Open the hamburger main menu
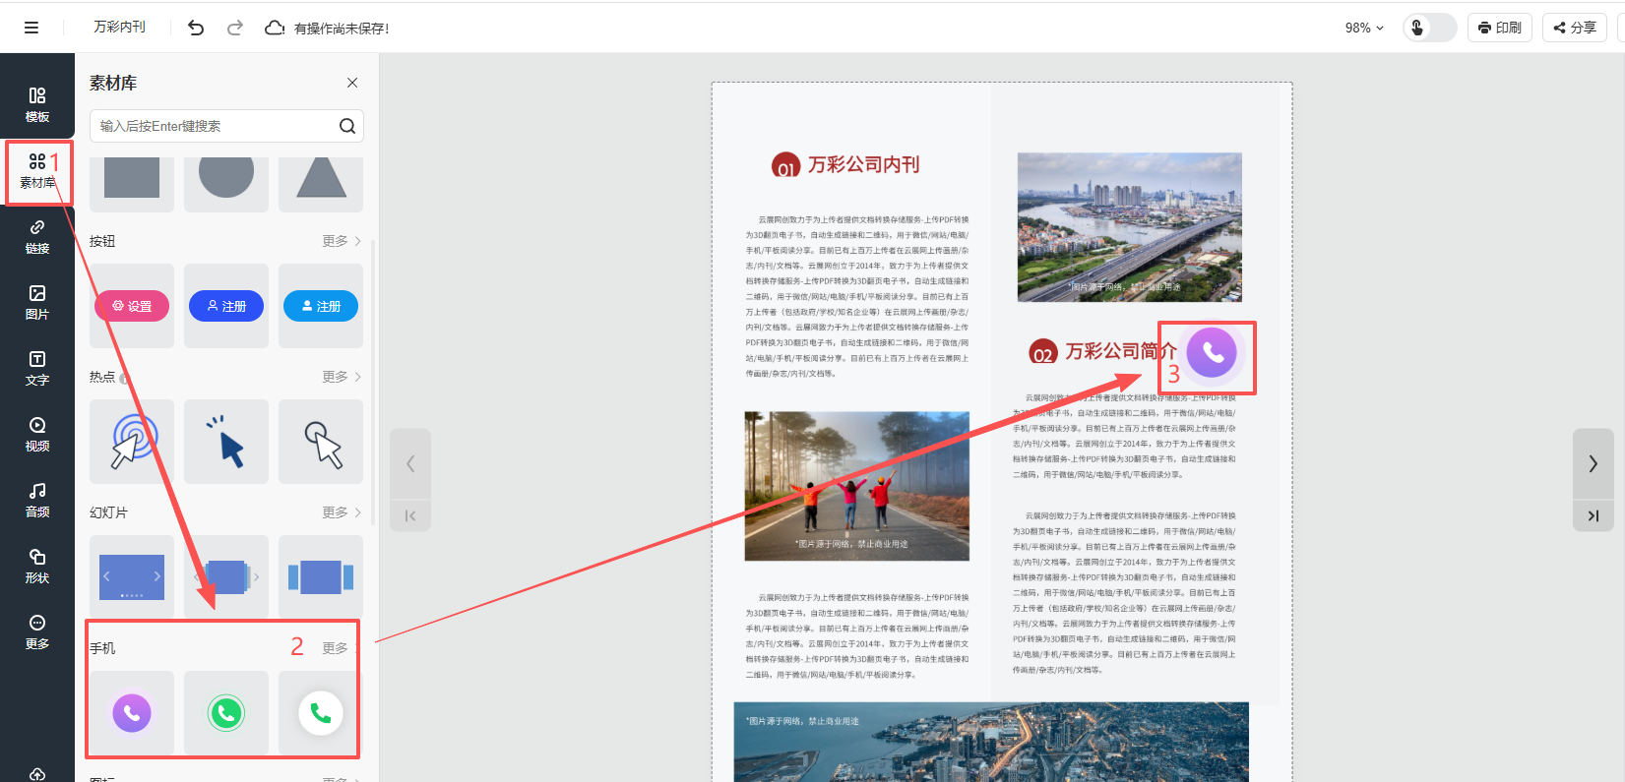Screen dimensions: 1625x782 pos(31,28)
